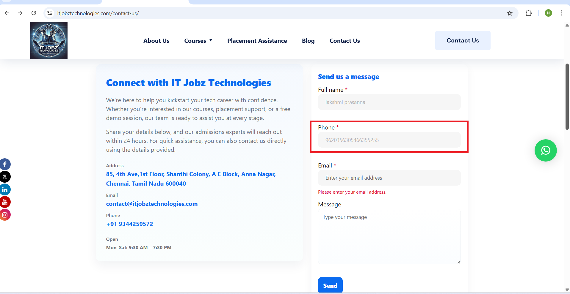Click the page vertical scrollbar thumb
Image resolution: width=570 pixels, height=294 pixels.
coord(567,97)
